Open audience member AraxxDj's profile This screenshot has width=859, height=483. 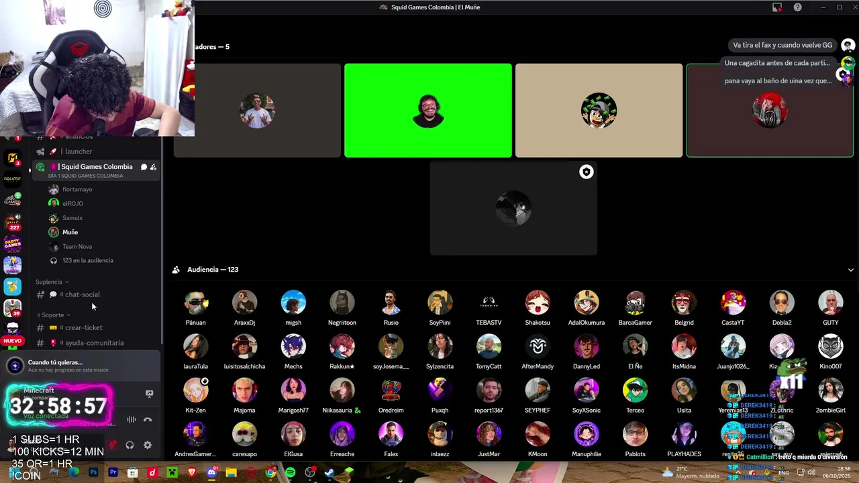[x=244, y=308]
